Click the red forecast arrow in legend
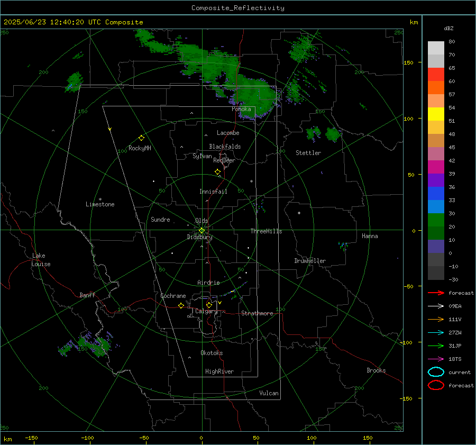Viewport: 476px width, 445px height. [436, 293]
